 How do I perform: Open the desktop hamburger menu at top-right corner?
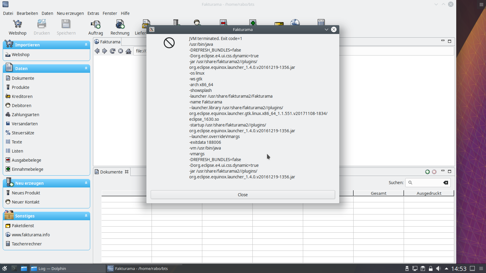point(481,5)
